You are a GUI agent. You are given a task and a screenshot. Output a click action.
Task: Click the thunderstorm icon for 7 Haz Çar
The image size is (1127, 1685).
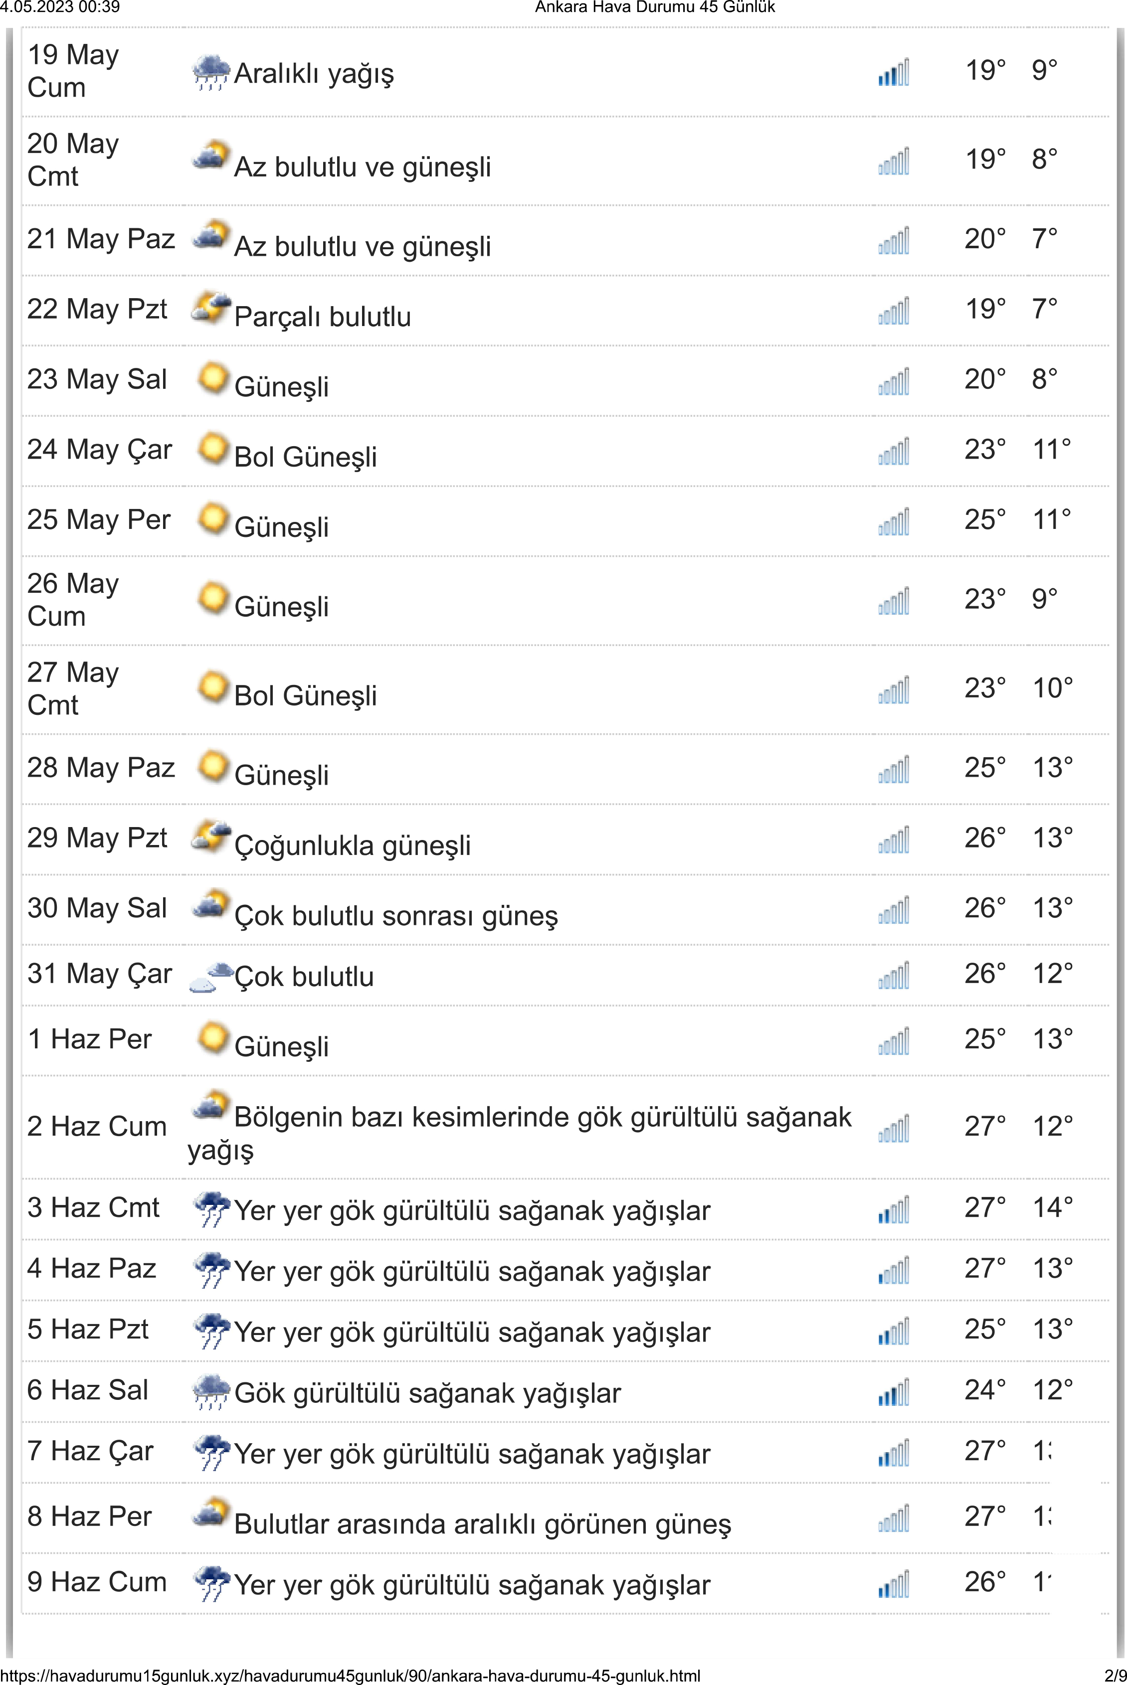click(211, 1452)
